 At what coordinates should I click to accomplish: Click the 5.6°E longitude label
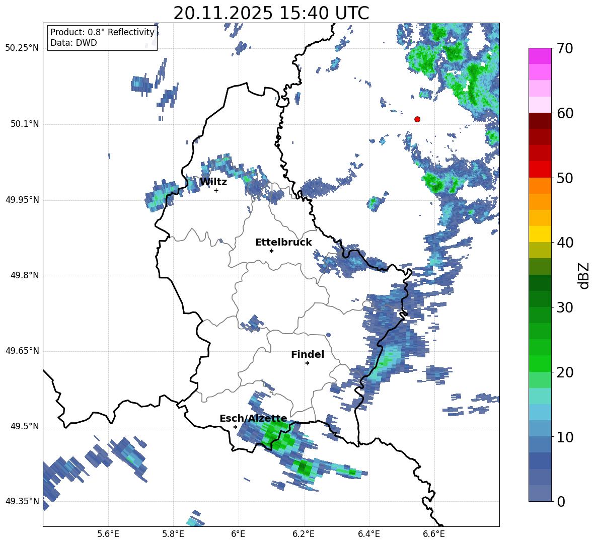click(x=108, y=534)
